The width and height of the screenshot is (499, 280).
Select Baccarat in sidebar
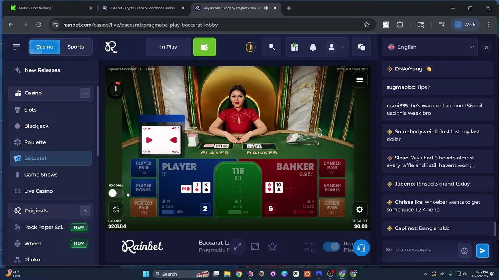click(x=51, y=158)
